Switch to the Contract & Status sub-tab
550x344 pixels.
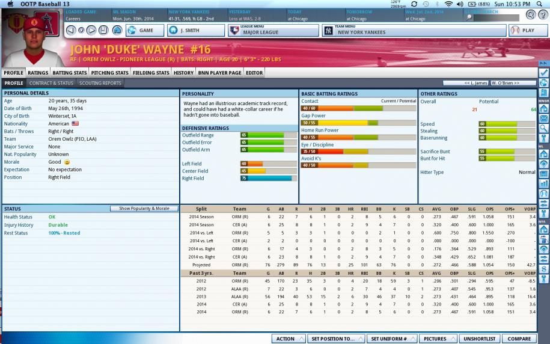51,83
